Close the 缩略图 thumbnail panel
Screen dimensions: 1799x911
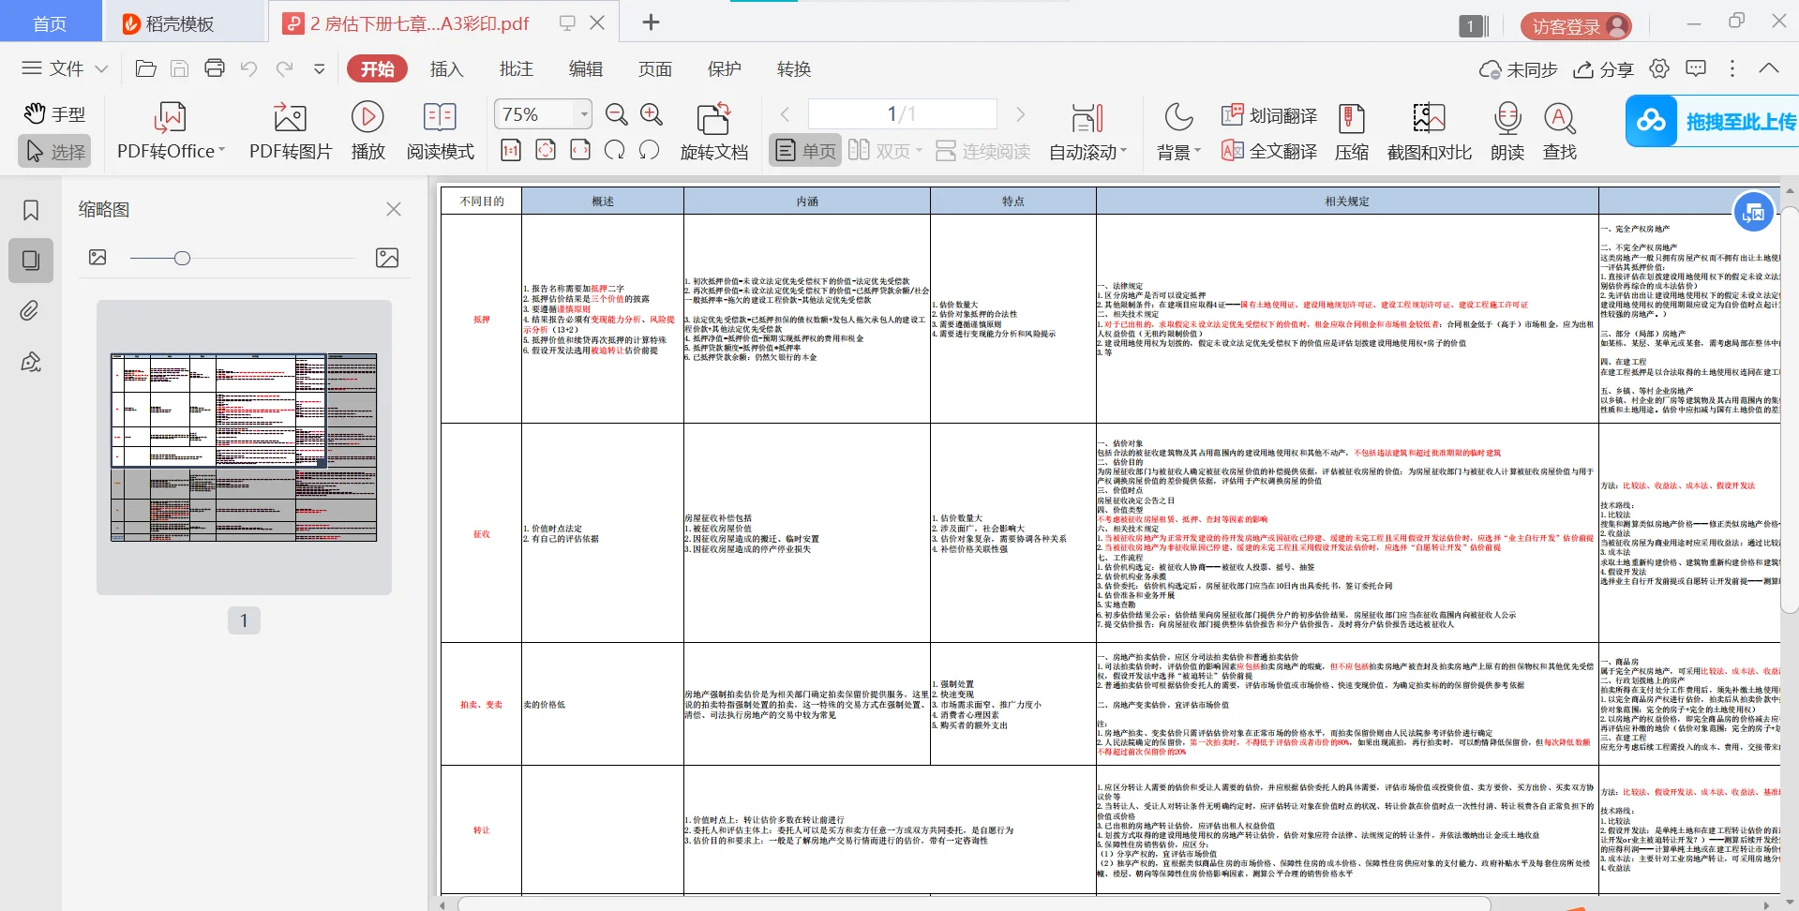(394, 209)
